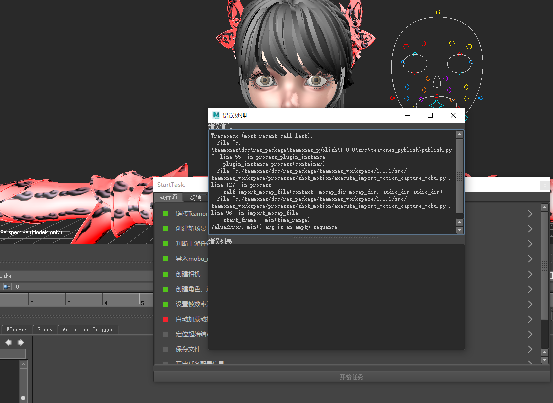
Task: Expand the 自动加载 failed task chevron
Action: click(530, 319)
